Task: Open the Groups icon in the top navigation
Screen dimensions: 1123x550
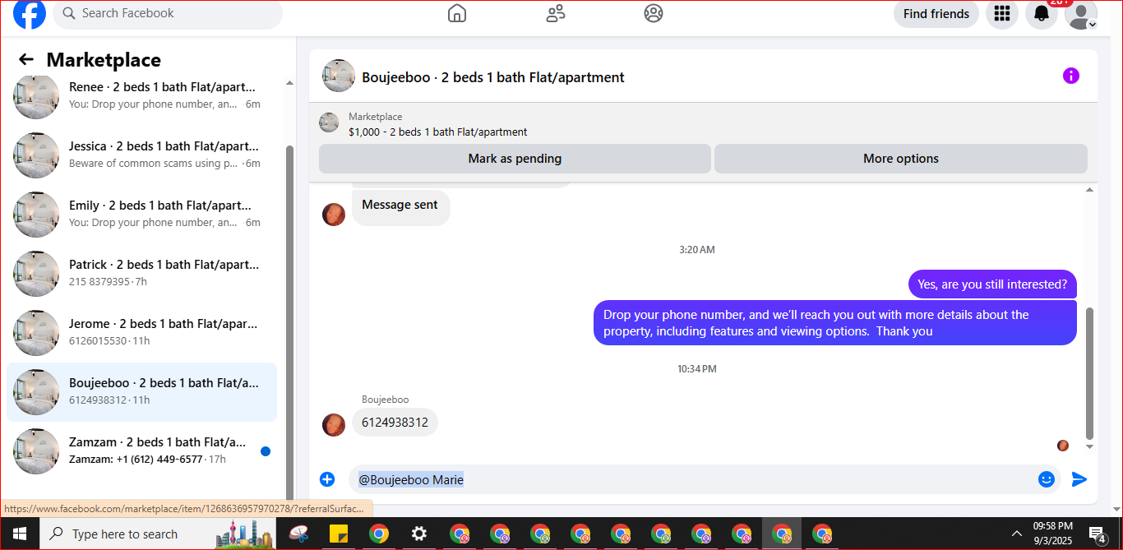Action: click(654, 13)
